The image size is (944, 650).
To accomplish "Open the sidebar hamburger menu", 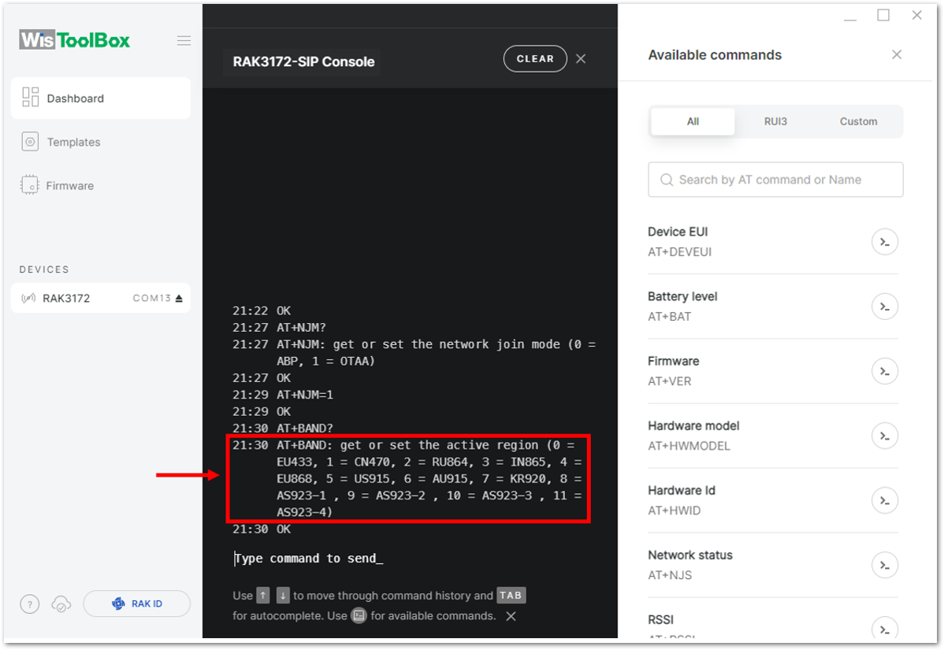I will pos(184,41).
